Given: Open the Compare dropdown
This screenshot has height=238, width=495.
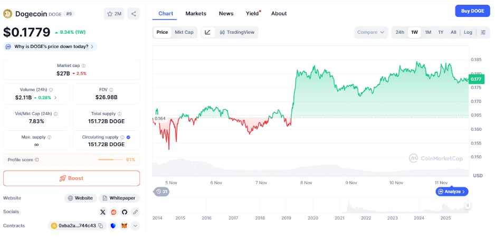Looking at the screenshot, I should point(371,32).
